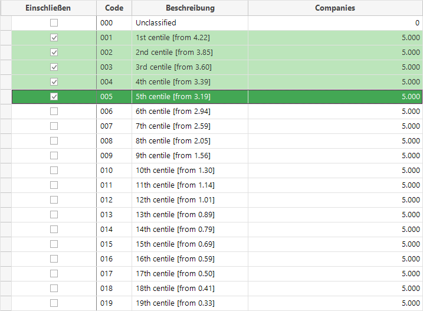
Task: Check the 11th centile checkbox
Action: 54,185
